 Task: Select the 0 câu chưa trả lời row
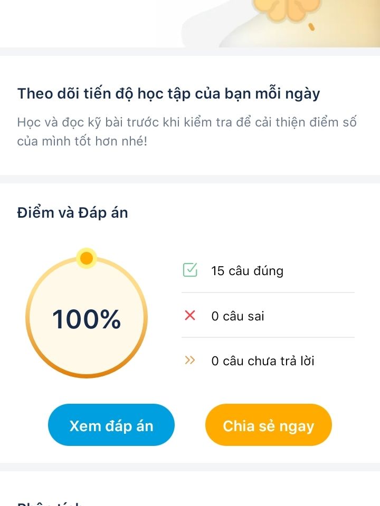click(x=268, y=361)
